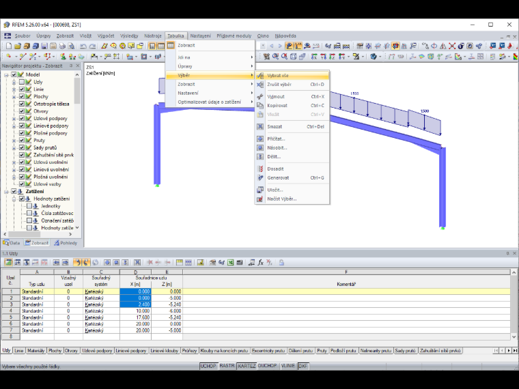This screenshot has height=389, width=519.
Task: Click the Redo arrow icon in toolbar
Action: [92, 46]
